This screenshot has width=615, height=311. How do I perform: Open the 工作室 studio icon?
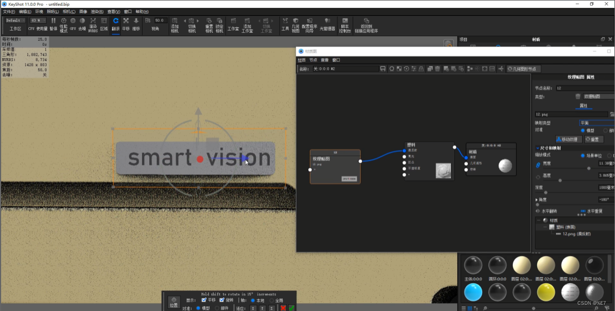click(233, 21)
